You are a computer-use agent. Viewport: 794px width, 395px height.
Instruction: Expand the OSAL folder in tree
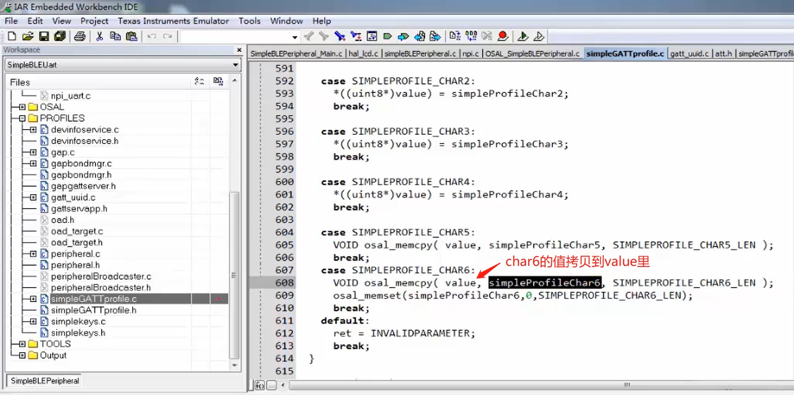pos(22,107)
